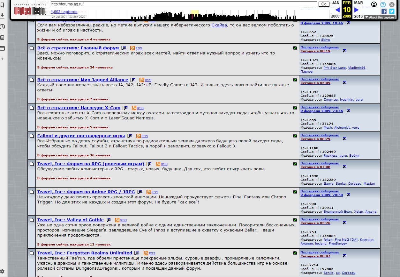Image resolution: width=400 pixels, height=277 pixels.
Task: Open moderator Блаженный Волк's profile link
Action: point(338,211)
